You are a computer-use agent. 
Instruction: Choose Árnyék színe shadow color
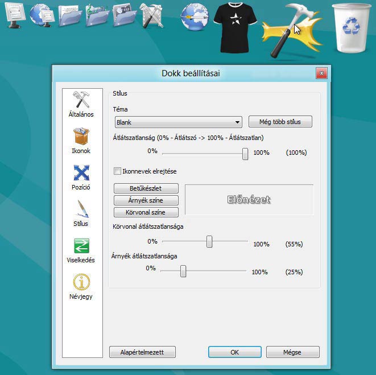pos(146,200)
